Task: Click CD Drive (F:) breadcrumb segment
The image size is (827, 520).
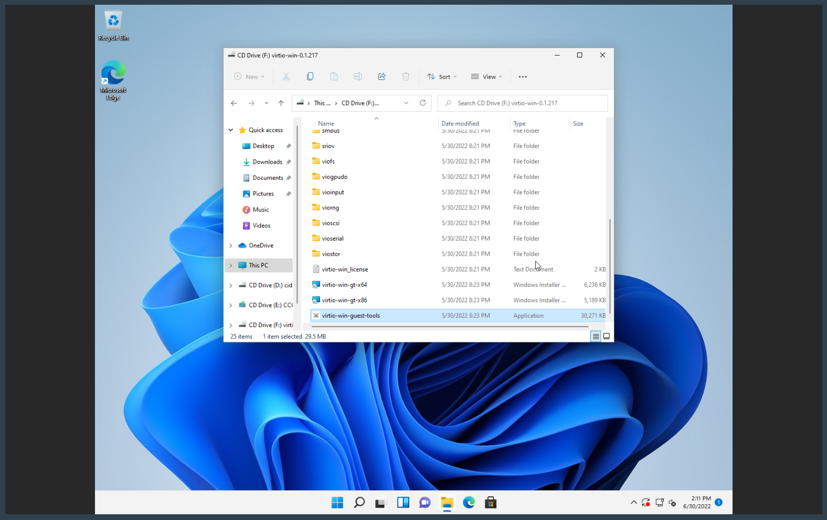Action: click(360, 103)
